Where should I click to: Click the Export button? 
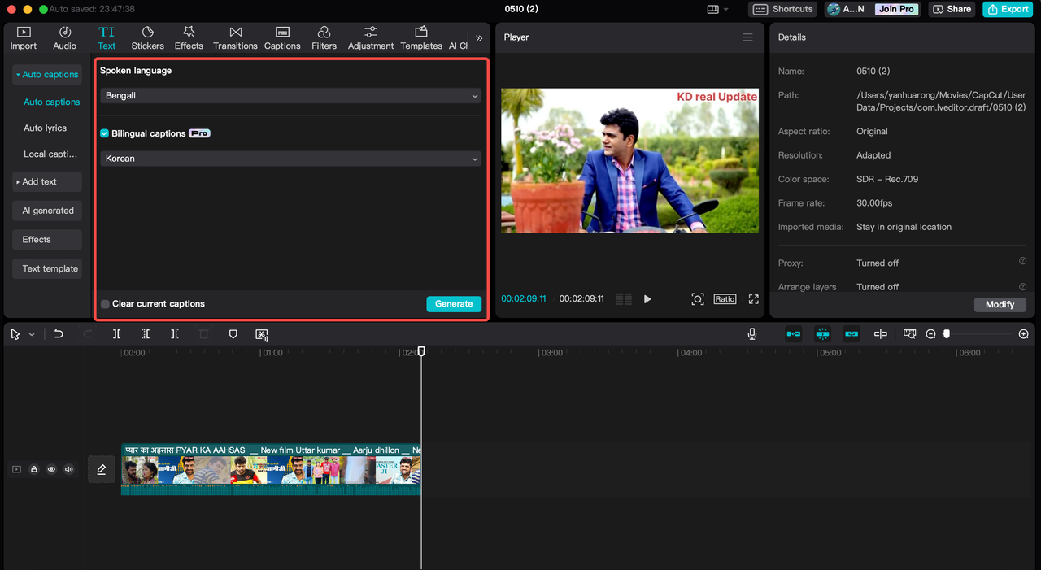point(1007,9)
